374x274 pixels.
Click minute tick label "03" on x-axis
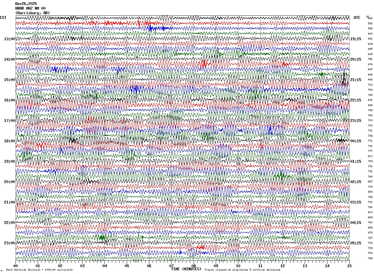(82, 266)
